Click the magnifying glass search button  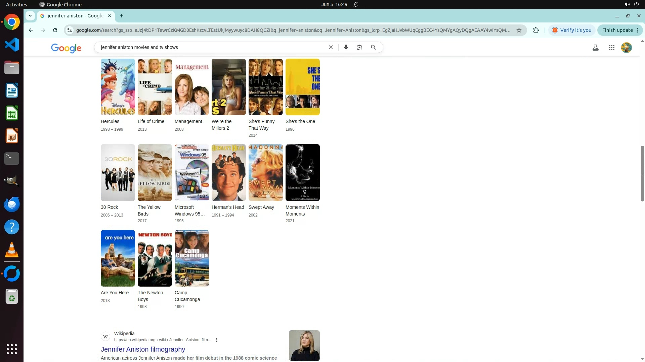pos(373,47)
